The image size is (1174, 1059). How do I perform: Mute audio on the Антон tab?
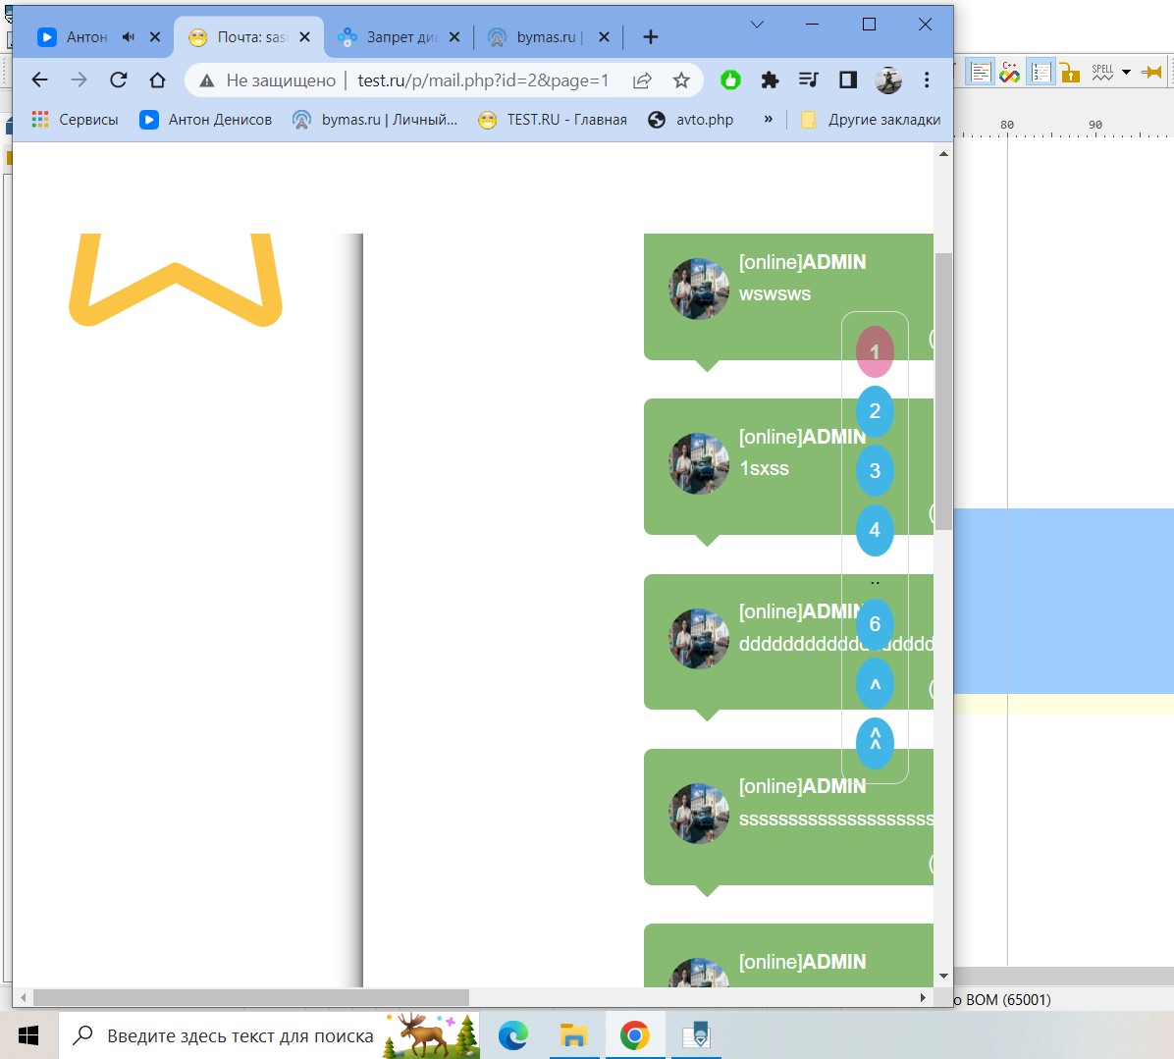click(129, 37)
